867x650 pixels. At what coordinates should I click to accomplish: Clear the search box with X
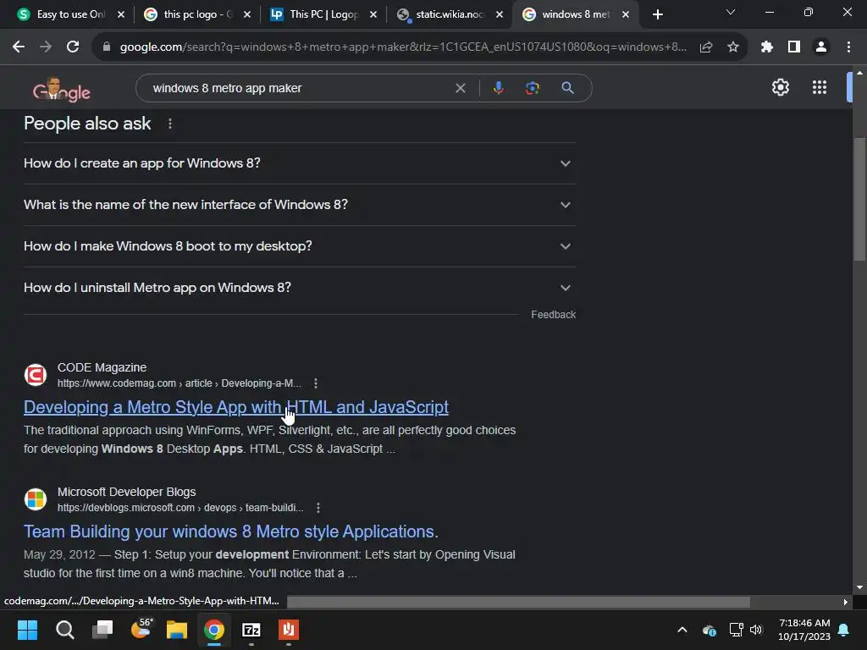coord(460,88)
